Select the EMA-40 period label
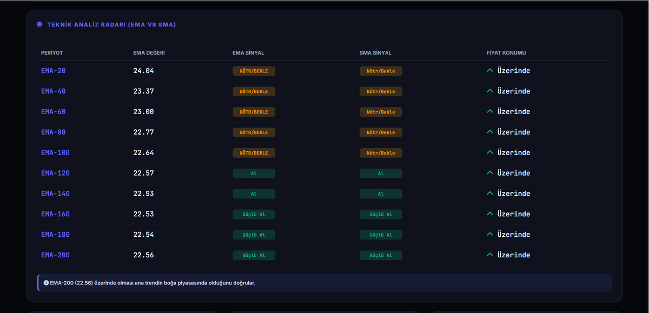 coord(53,91)
